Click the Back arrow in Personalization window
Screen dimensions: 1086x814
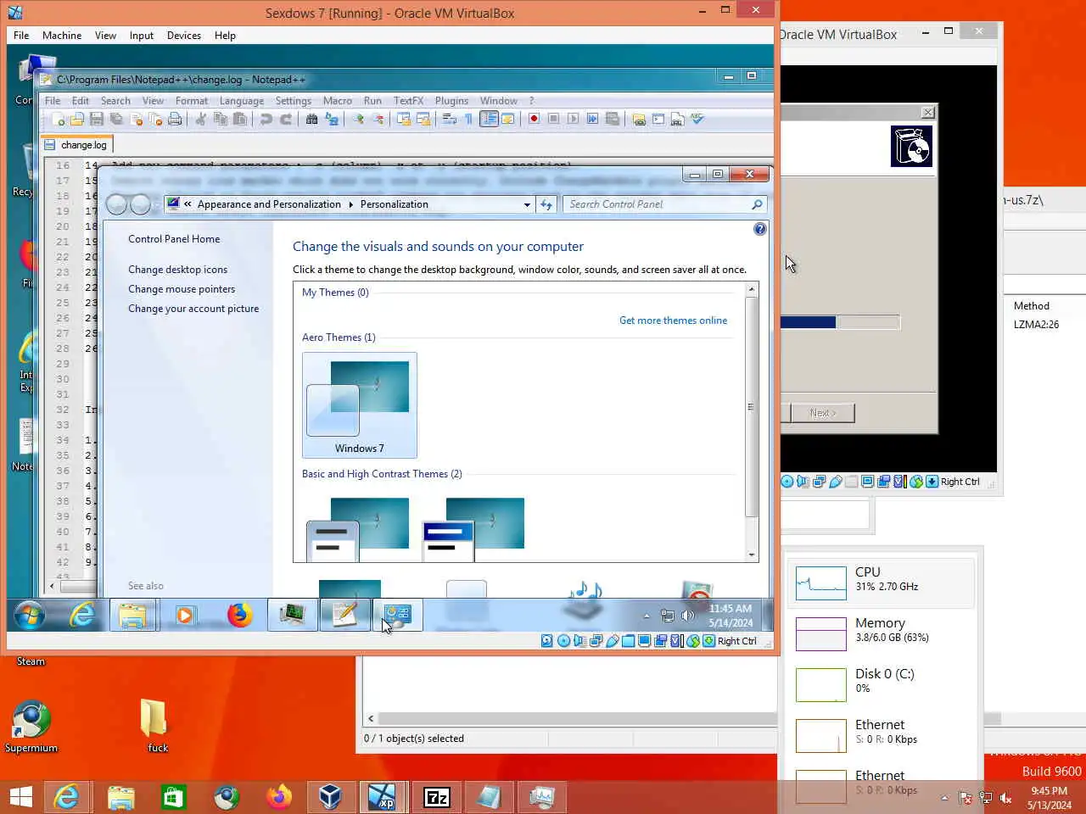(117, 204)
